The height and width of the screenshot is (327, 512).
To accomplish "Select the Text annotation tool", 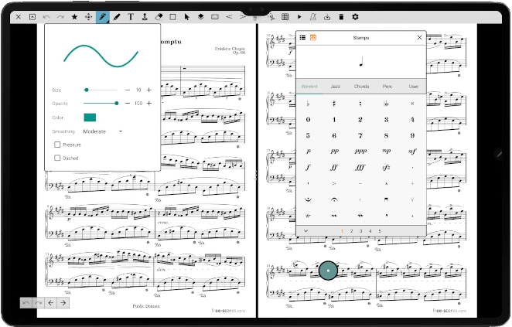I will point(130,16).
